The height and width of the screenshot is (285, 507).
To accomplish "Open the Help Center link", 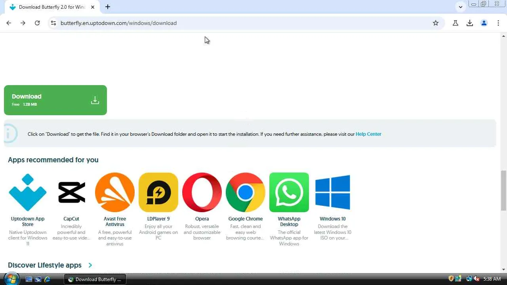I will click(368, 134).
